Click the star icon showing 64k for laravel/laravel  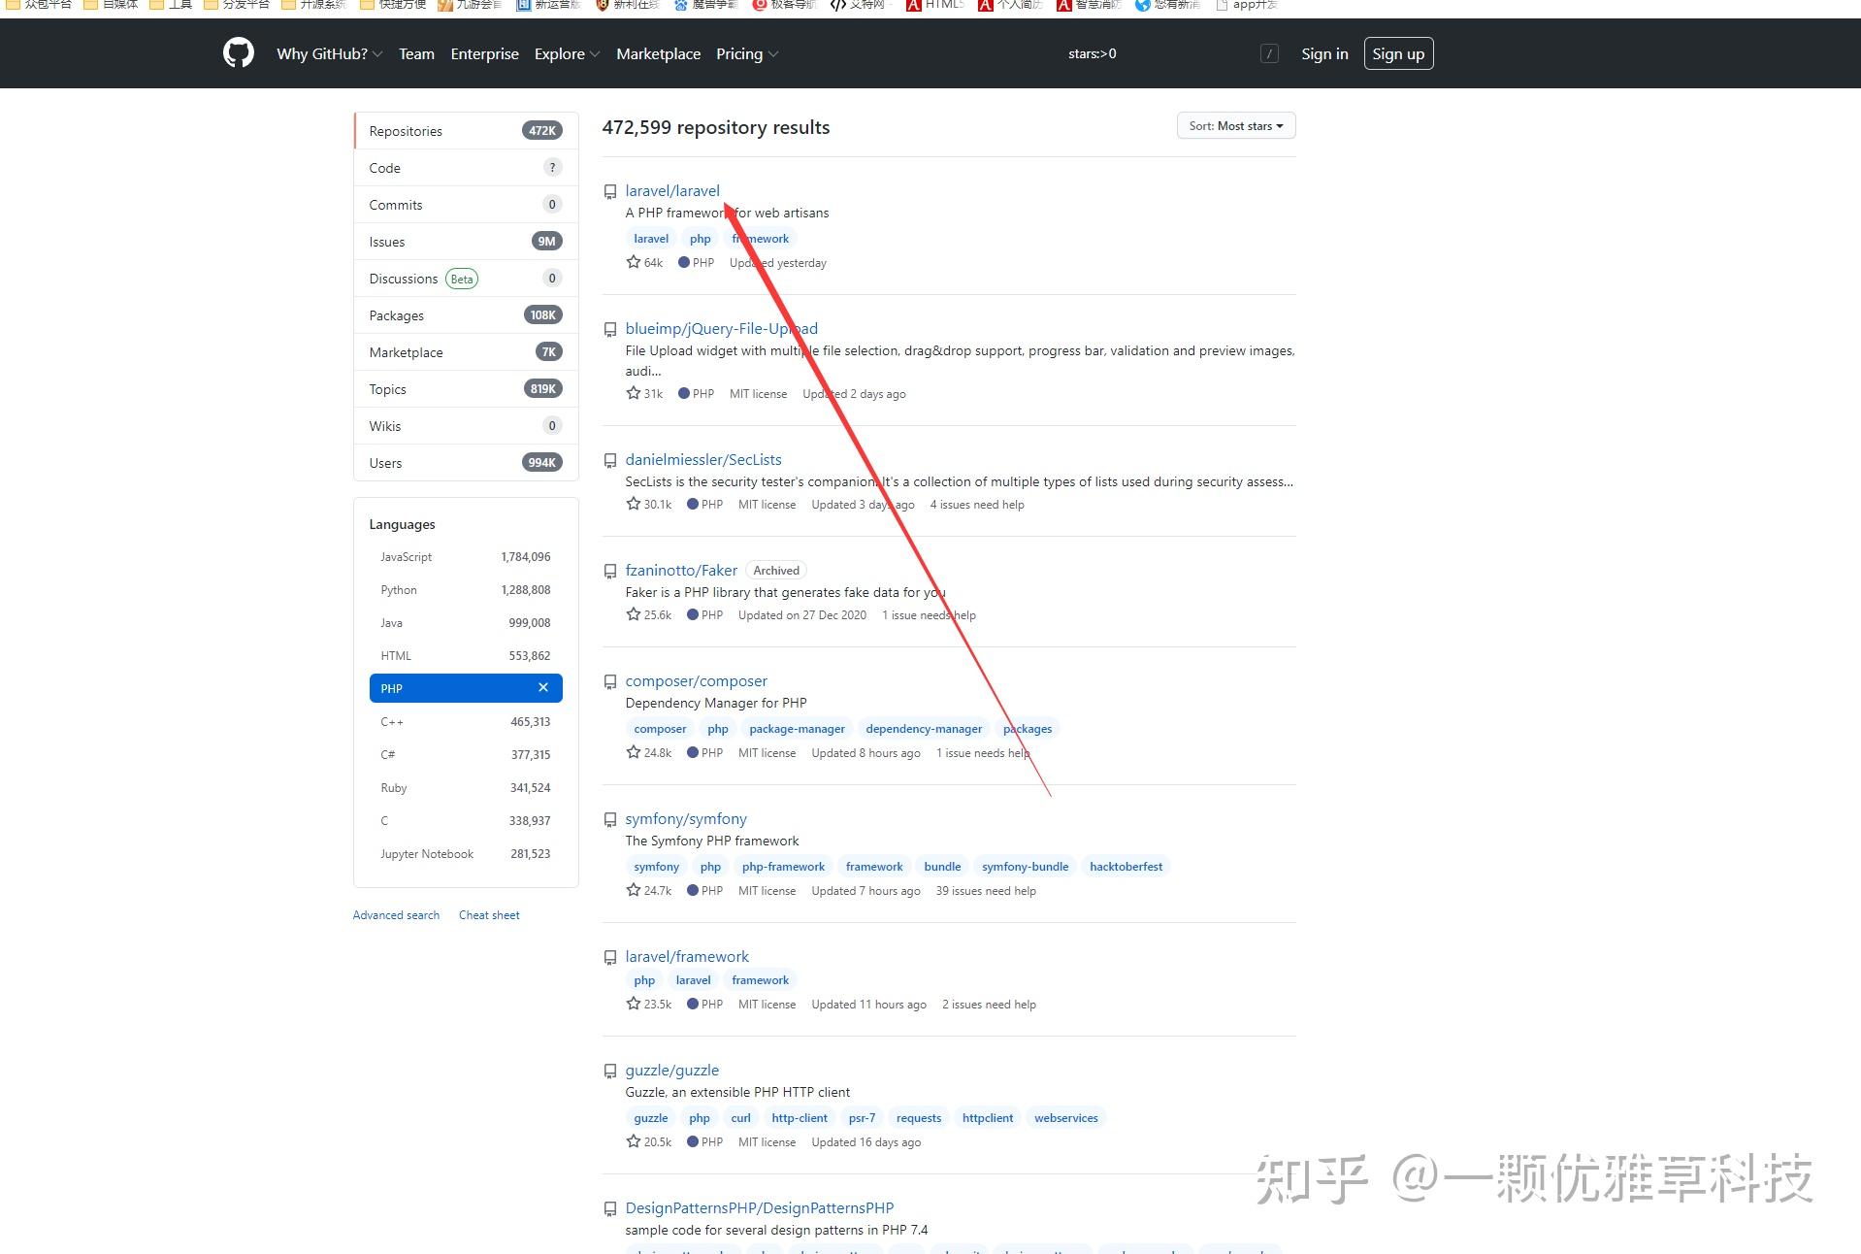click(x=633, y=262)
